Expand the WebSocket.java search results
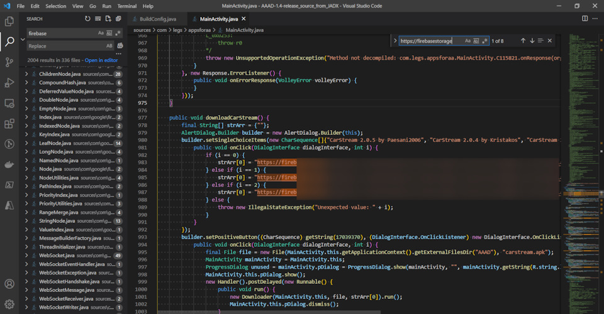Screen dimensions: 604x314 point(26,256)
